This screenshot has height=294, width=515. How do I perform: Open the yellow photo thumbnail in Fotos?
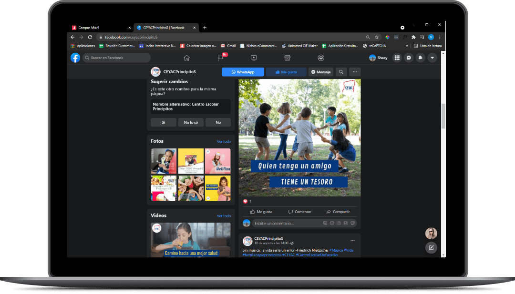191,161
